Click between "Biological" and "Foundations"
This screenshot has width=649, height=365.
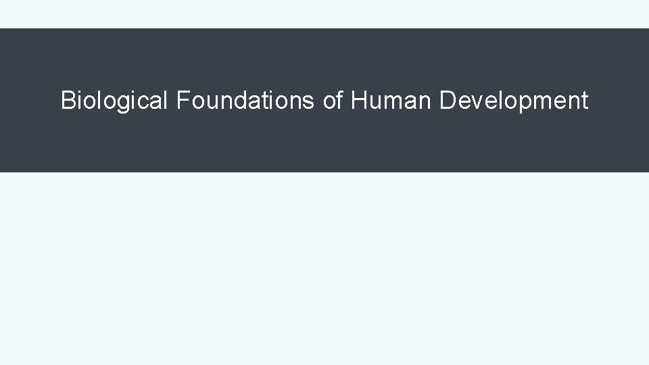pos(172,101)
